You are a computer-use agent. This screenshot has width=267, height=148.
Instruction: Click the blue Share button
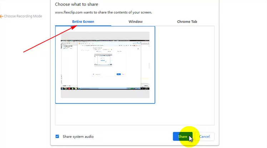(183, 137)
